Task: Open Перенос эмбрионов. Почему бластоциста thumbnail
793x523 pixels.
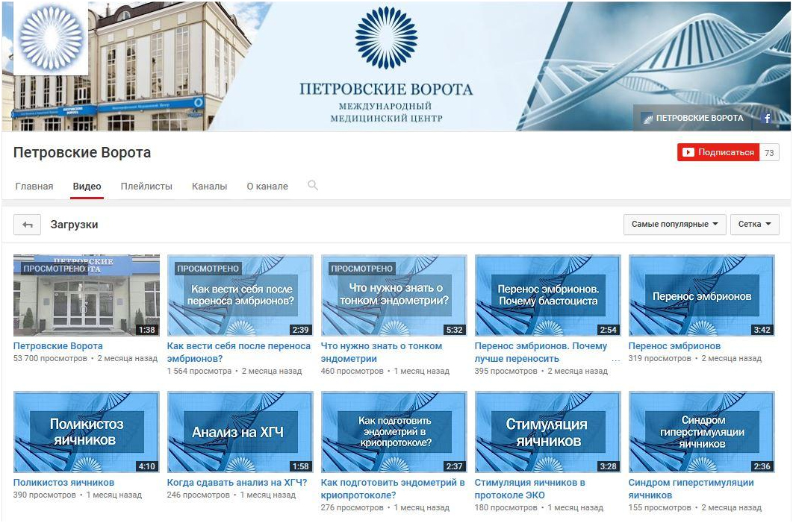Action: coord(548,295)
